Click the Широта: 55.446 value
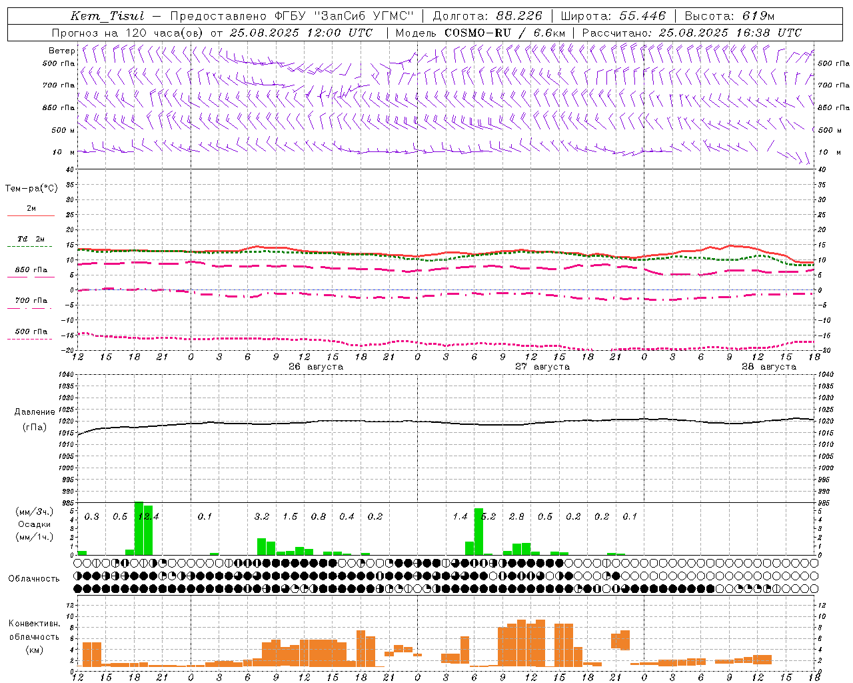853x683 pixels. 613,16
